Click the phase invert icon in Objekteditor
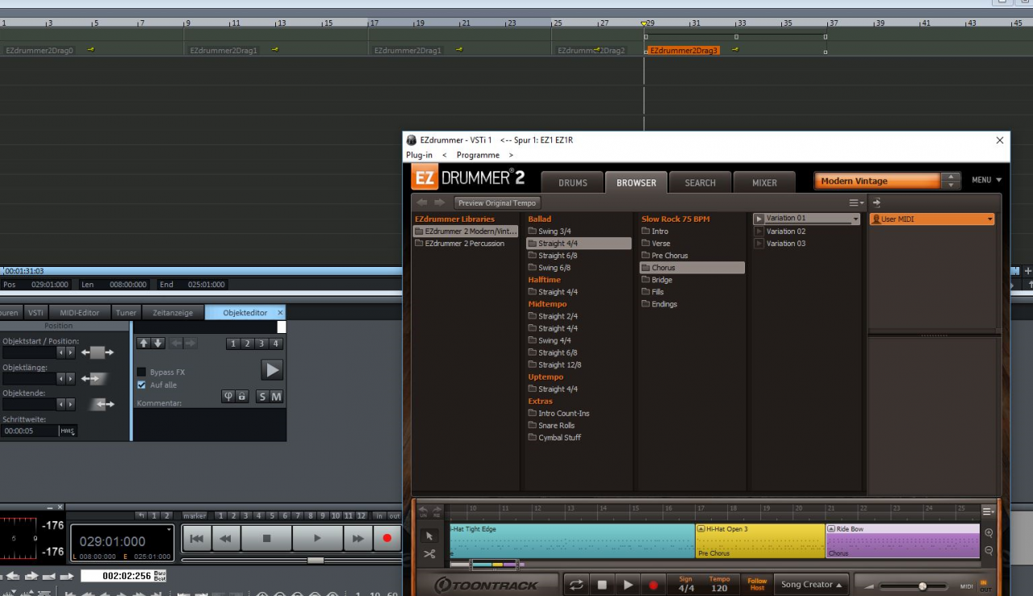The image size is (1033, 596). click(228, 396)
